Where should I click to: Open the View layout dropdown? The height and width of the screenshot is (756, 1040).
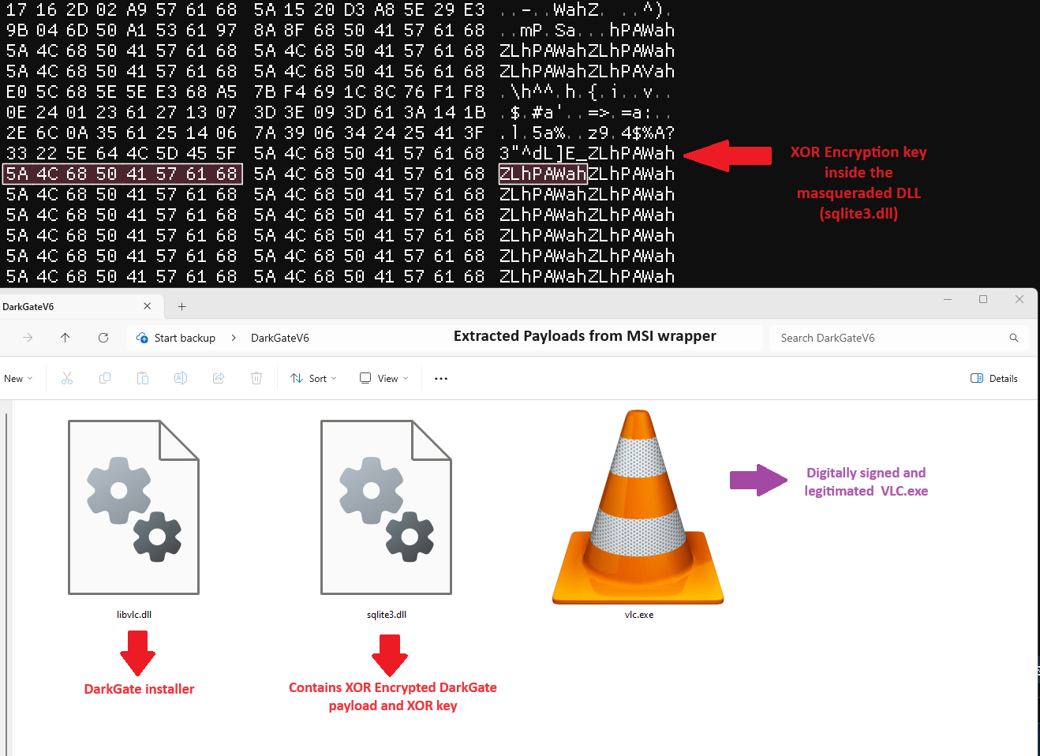[384, 379]
